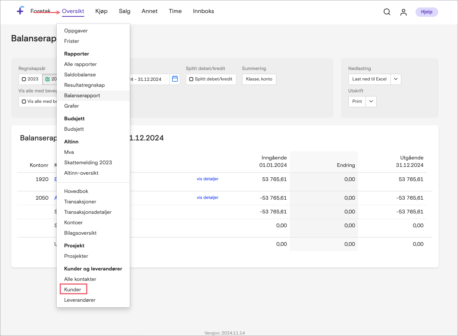Screen dimensions: 458x336
Task: Click the Hjelp button
Action: [x=427, y=12]
